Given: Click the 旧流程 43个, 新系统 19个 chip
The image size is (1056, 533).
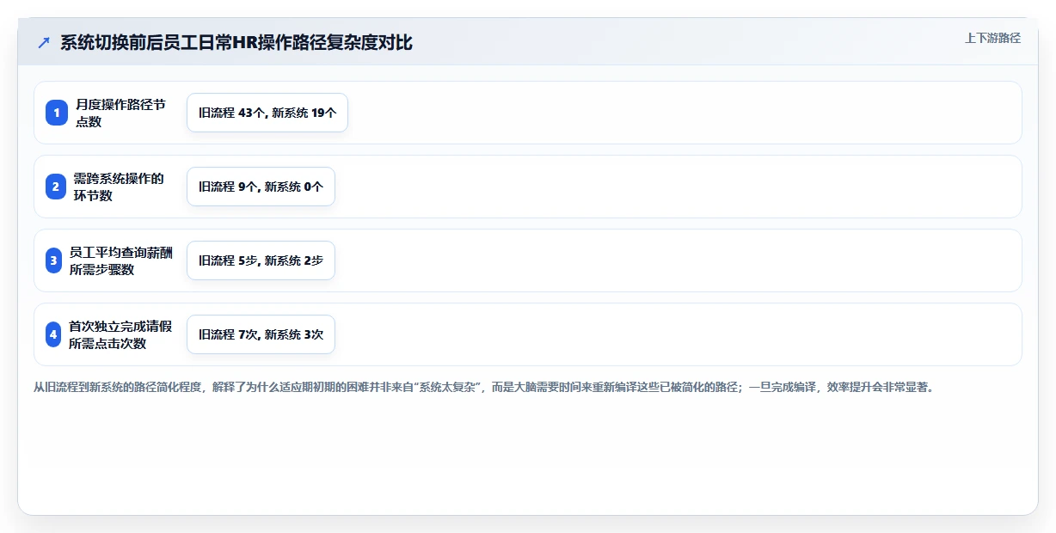Looking at the screenshot, I should pos(267,113).
